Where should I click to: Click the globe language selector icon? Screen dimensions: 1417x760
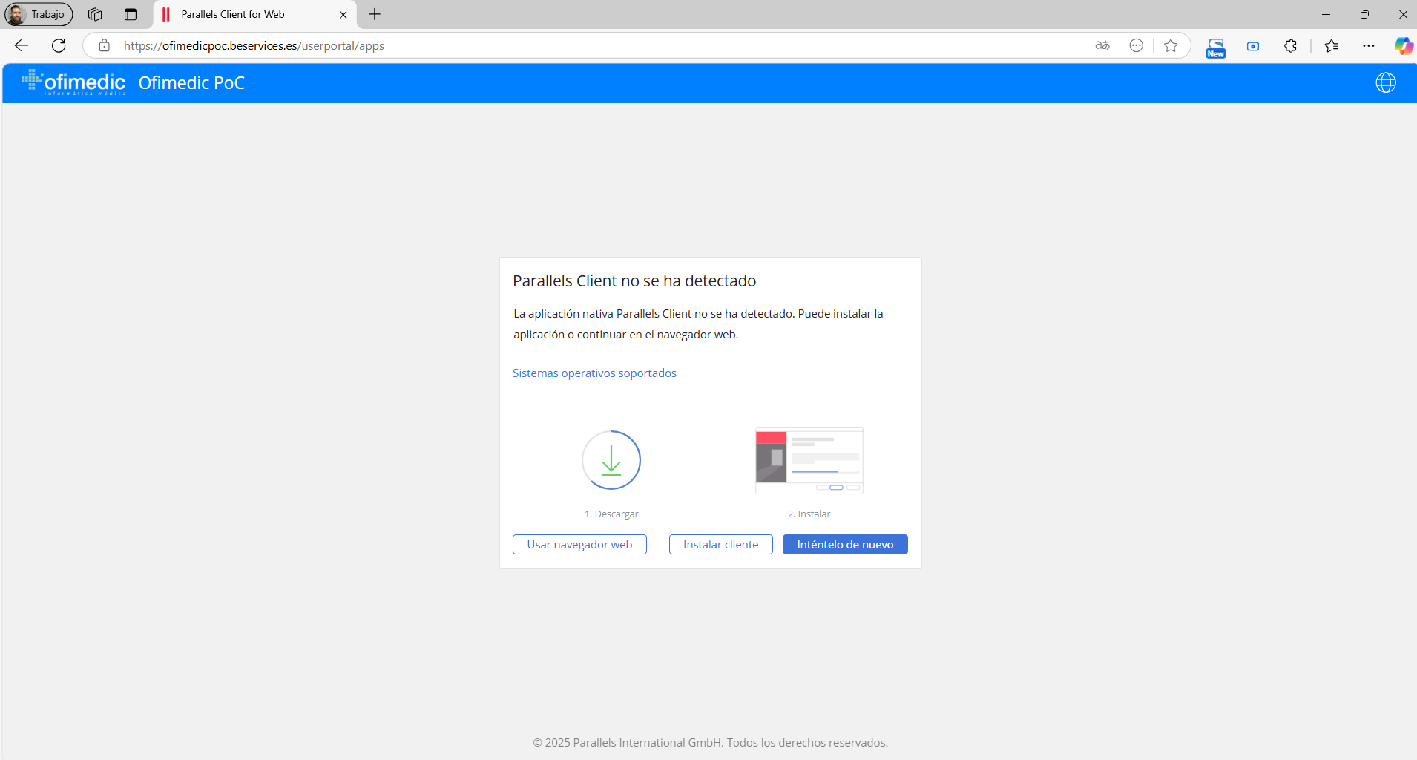click(1385, 82)
